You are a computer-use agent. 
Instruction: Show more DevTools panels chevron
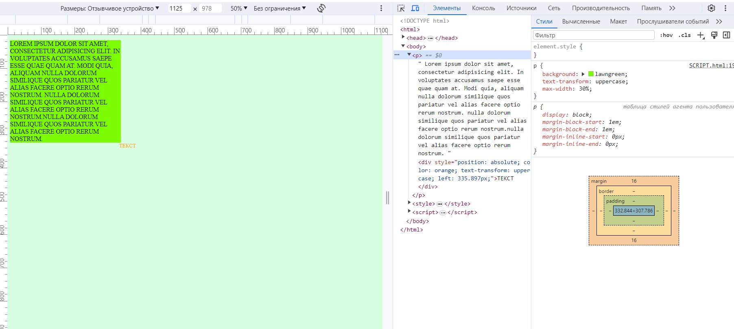coord(672,8)
